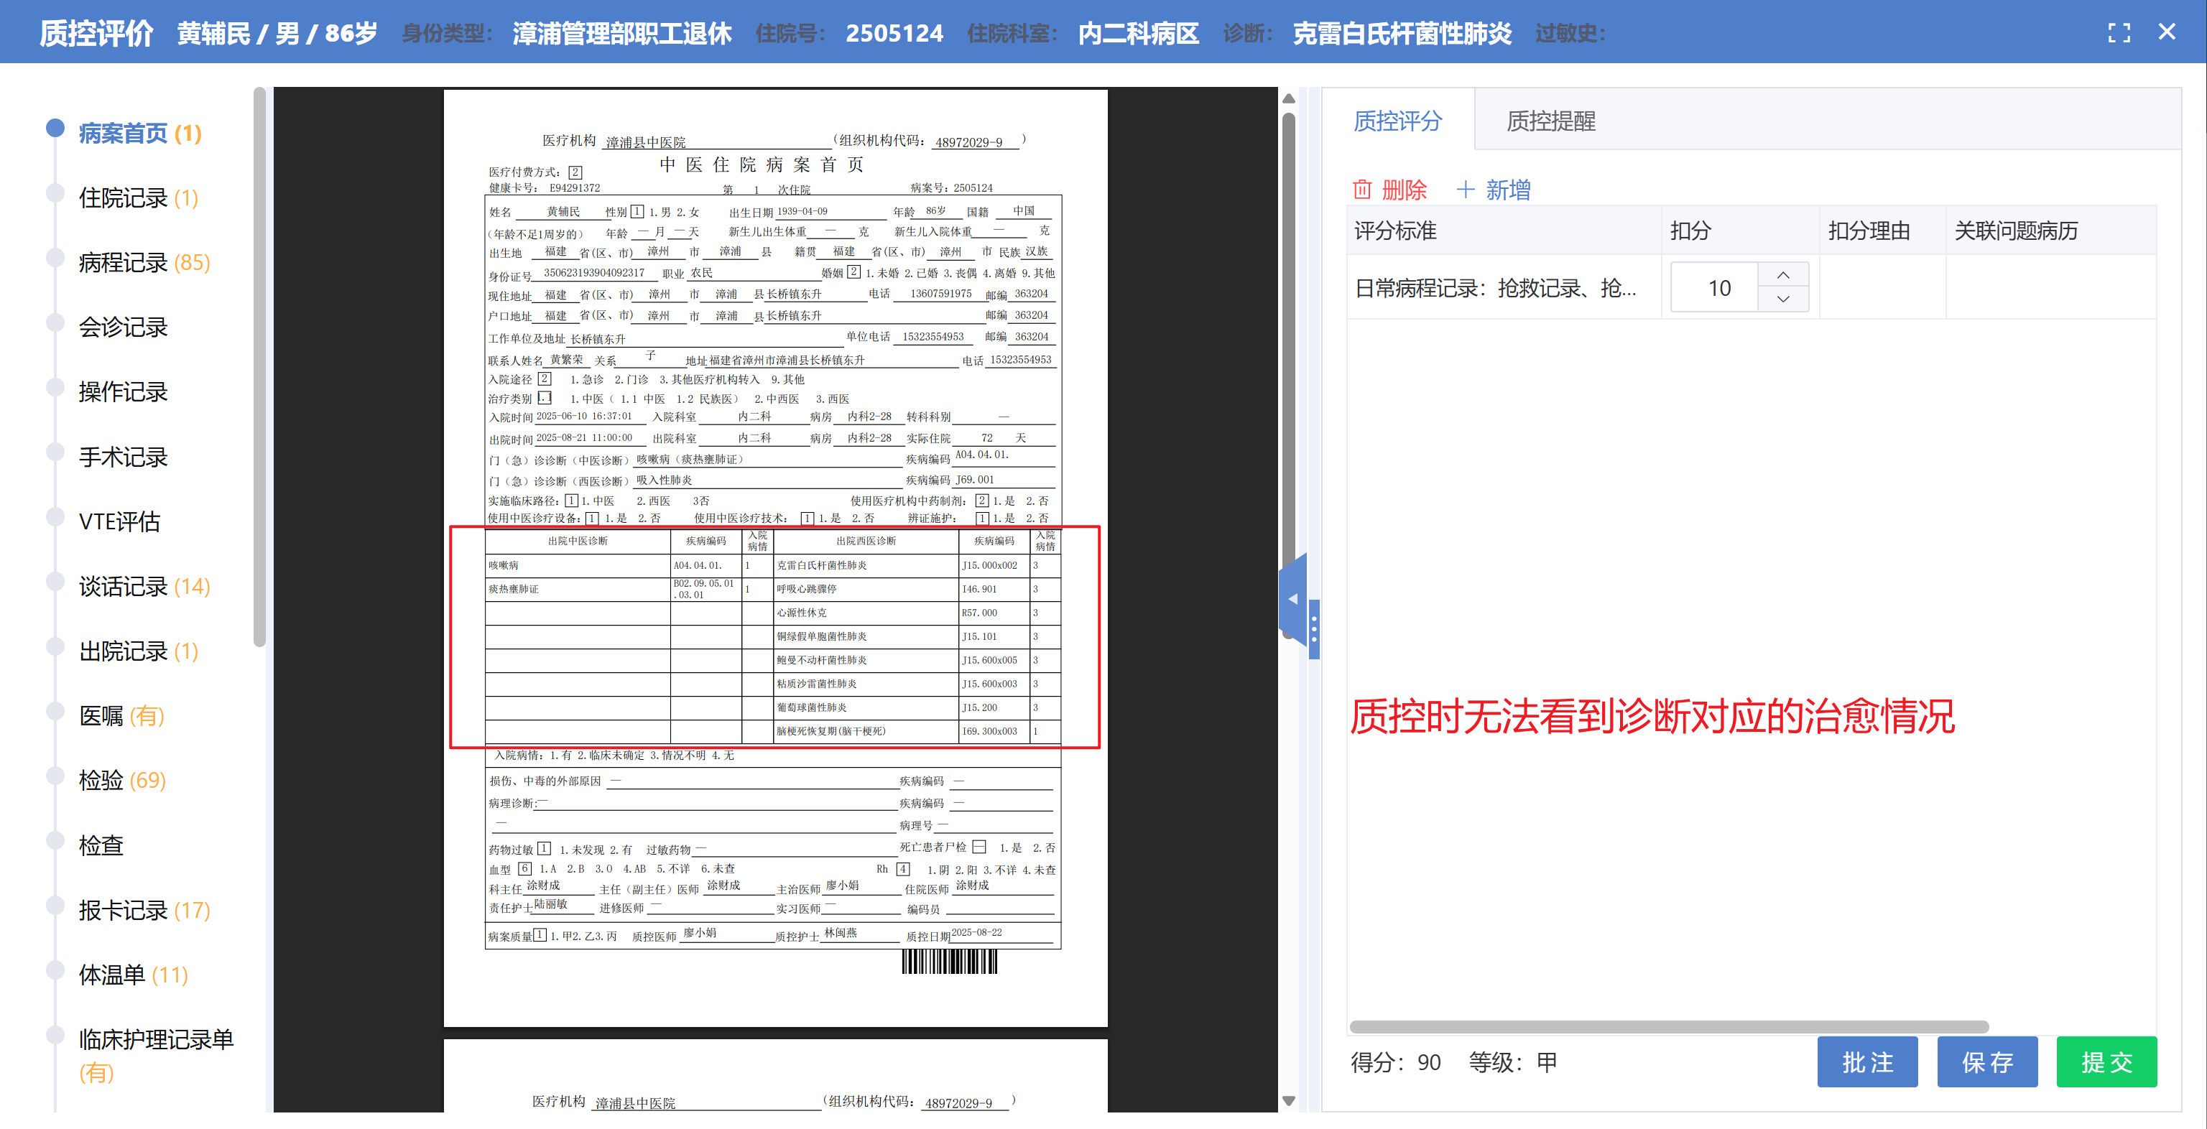Image resolution: width=2207 pixels, height=1129 pixels.
Task: Select the 病案首页 timeline dot
Action: click(55, 129)
